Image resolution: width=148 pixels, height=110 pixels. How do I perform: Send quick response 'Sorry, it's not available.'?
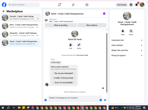[x=64, y=82]
